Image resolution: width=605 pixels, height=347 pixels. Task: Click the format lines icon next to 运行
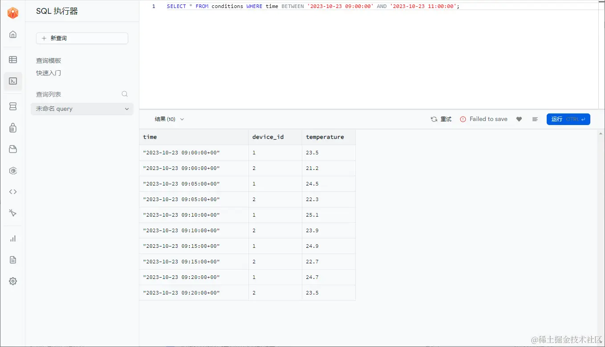[535, 119]
